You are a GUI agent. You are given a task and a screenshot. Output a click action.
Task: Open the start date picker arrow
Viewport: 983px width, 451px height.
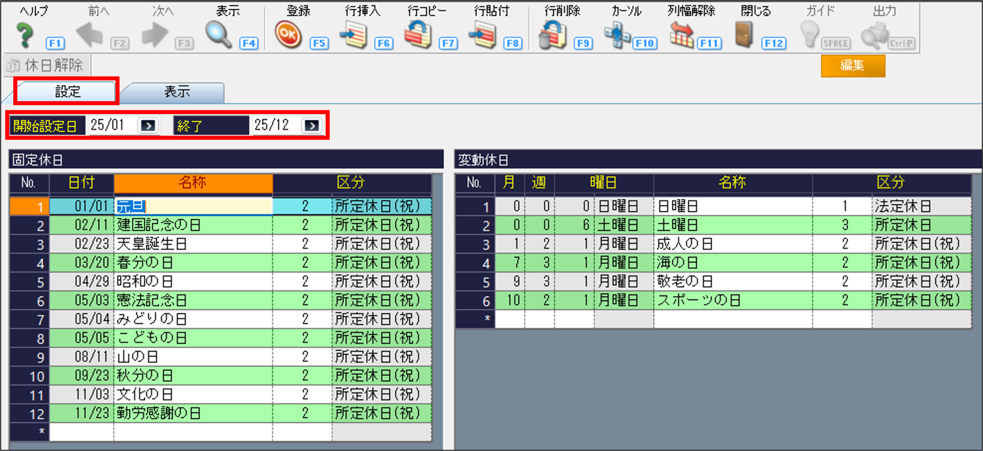(148, 126)
